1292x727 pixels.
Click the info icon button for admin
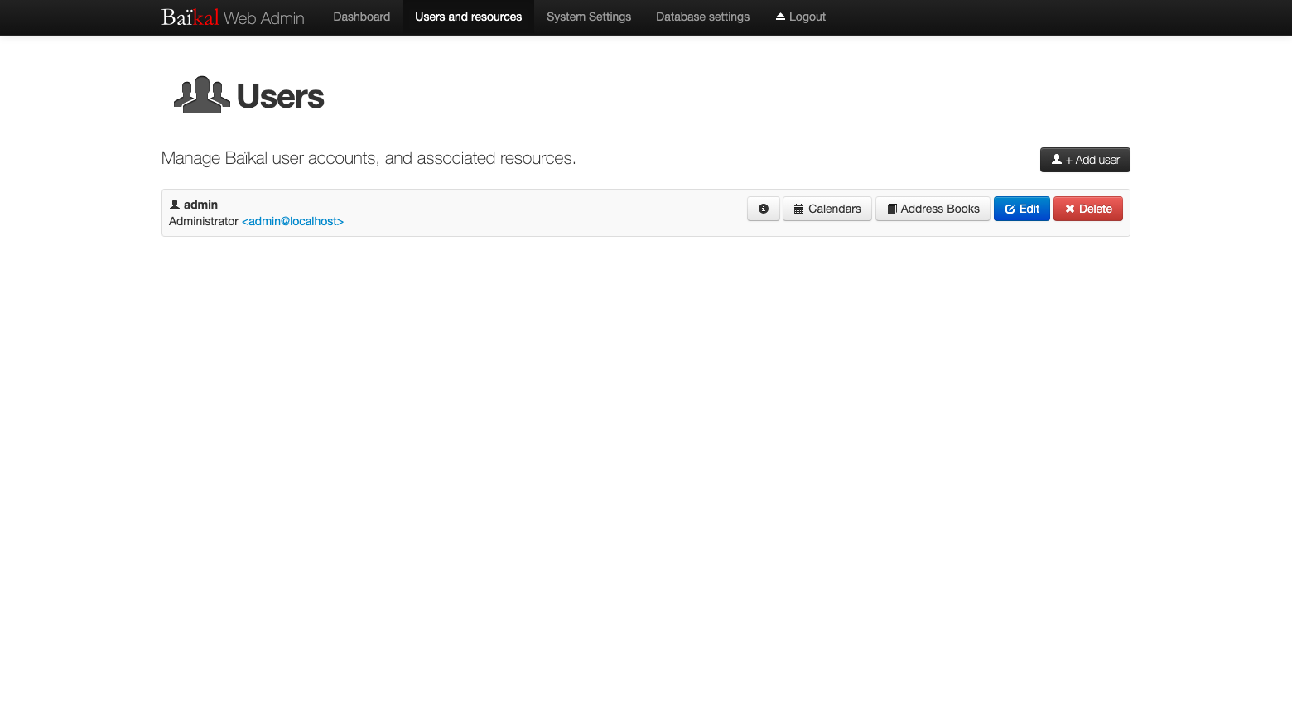763,209
